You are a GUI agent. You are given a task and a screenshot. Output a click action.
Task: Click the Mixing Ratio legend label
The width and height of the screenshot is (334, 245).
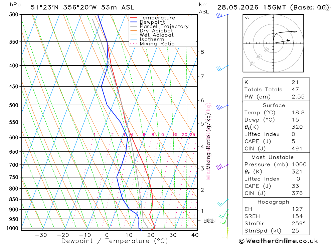pos(157,44)
